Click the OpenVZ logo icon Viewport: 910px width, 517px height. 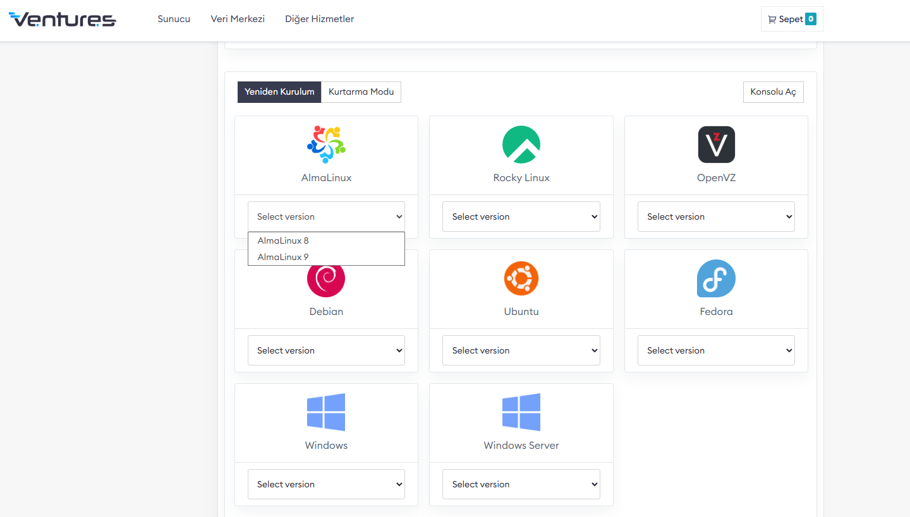click(716, 145)
